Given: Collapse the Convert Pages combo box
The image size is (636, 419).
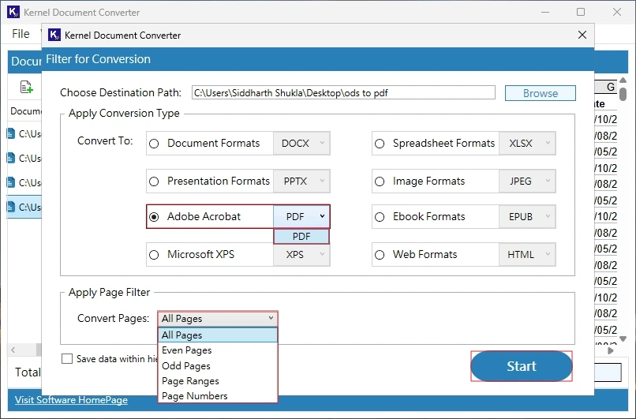Looking at the screenshot, I should [218, 319].
